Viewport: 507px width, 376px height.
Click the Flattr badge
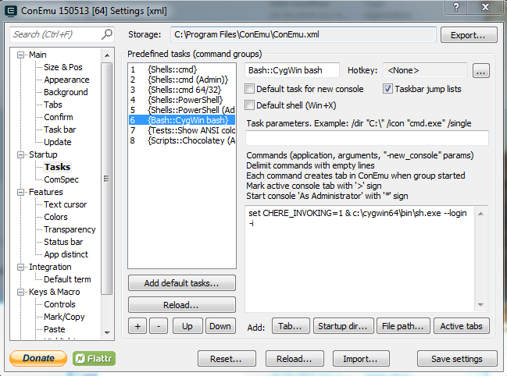94,358
